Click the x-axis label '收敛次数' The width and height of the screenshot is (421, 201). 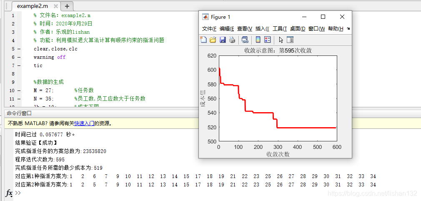coord(278,154)
